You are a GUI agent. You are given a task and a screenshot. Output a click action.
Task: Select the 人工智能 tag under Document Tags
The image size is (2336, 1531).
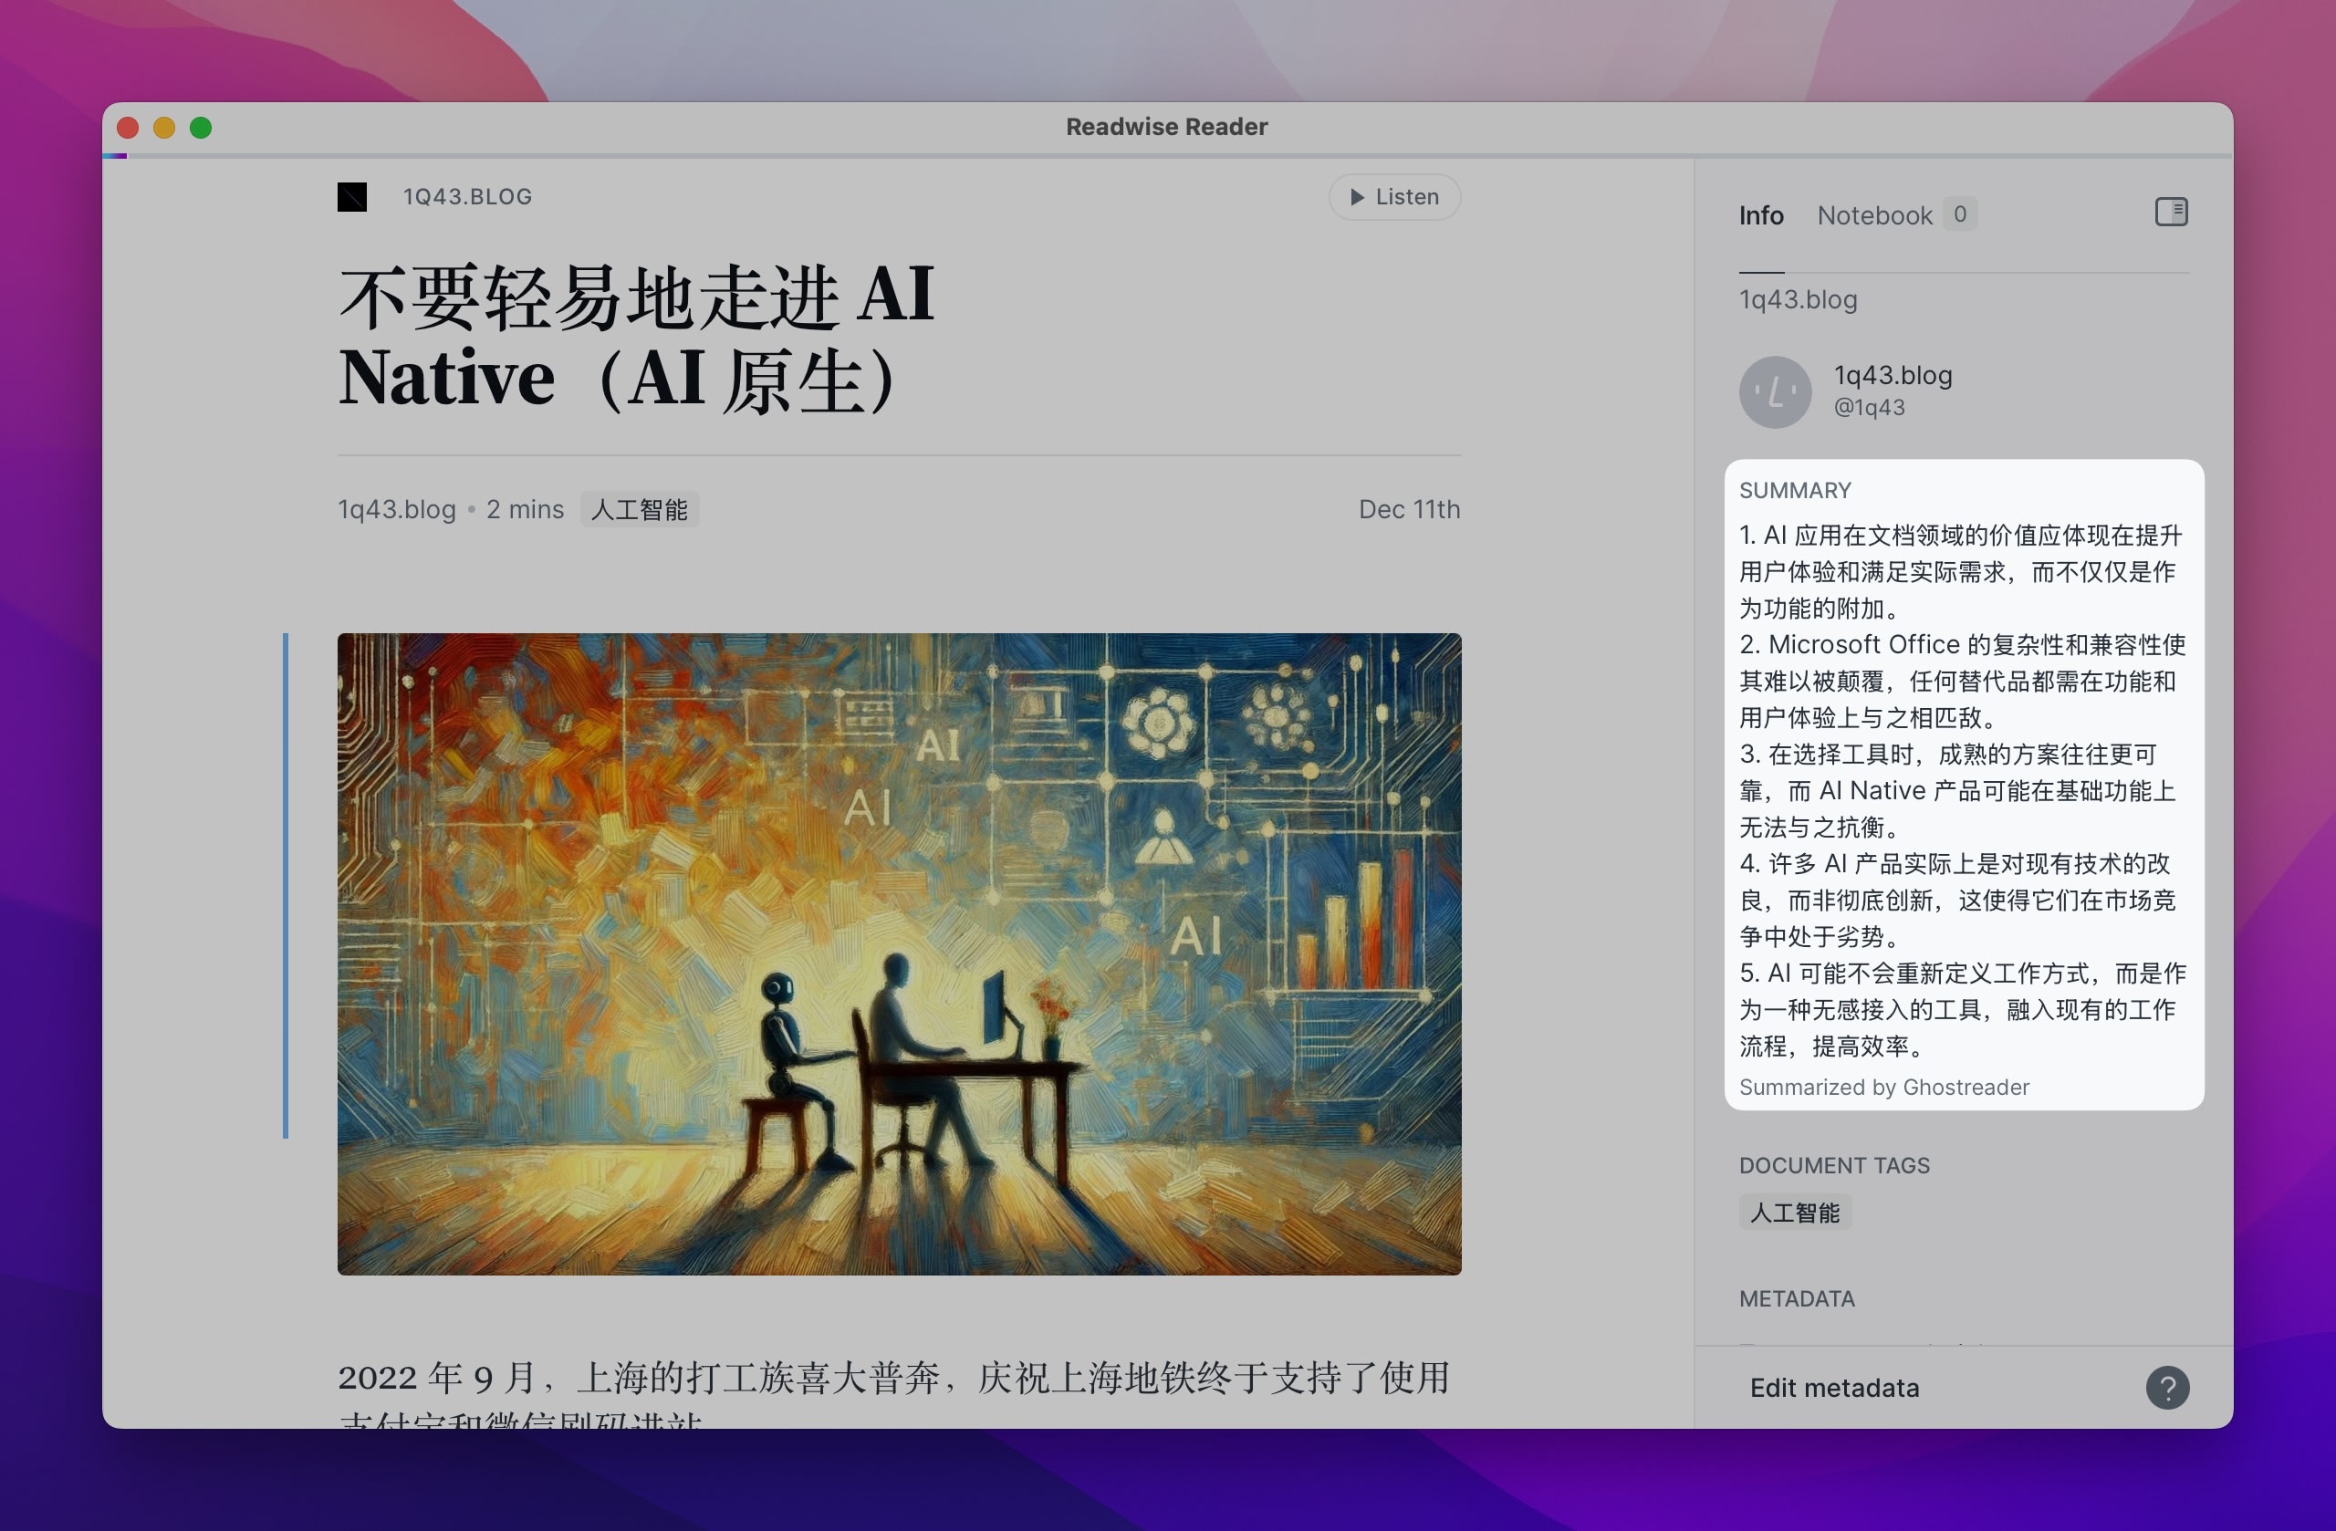coord(1794,1212)
